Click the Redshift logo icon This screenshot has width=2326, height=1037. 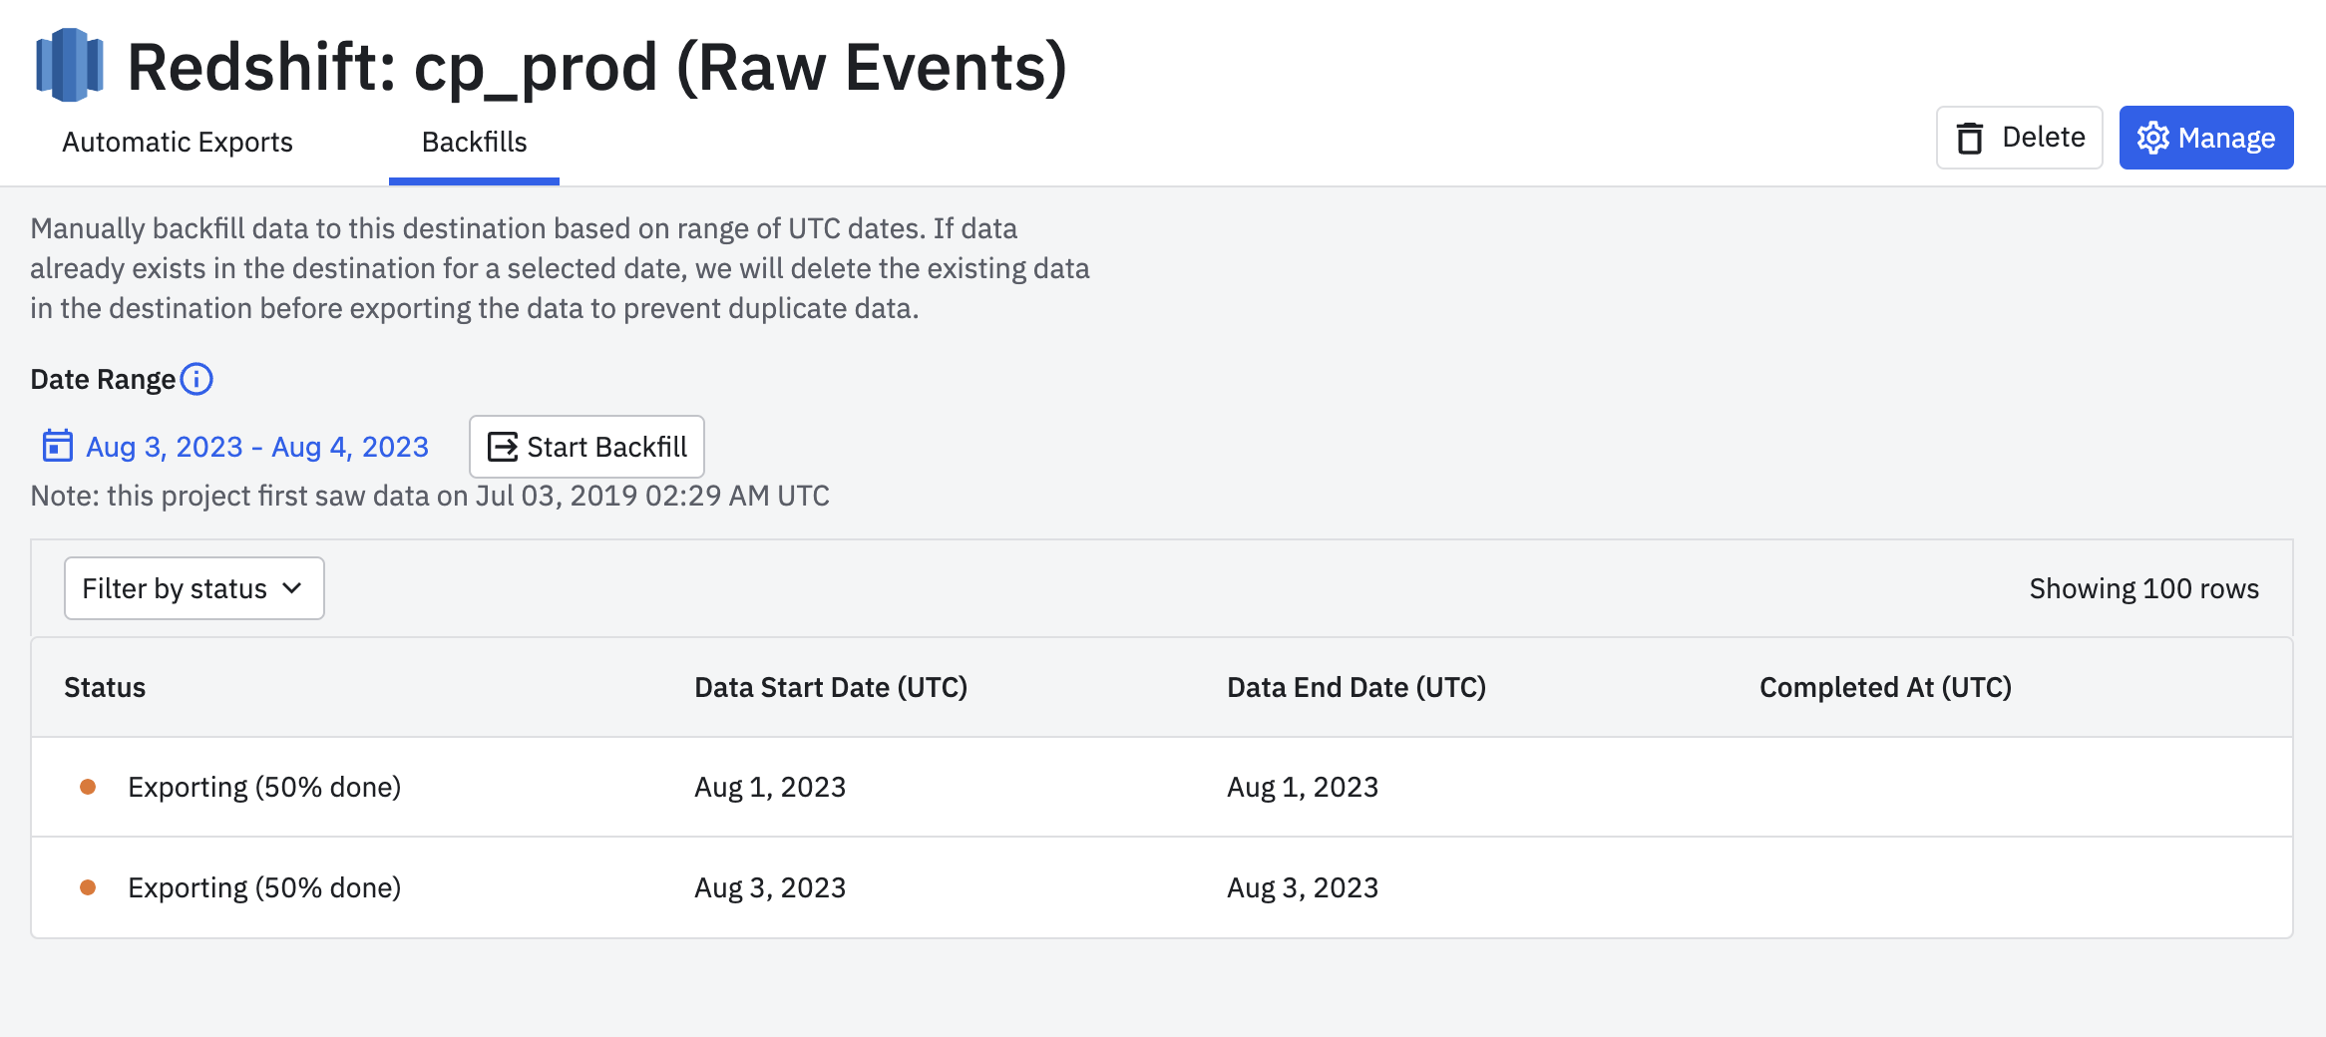pos(69,65)
